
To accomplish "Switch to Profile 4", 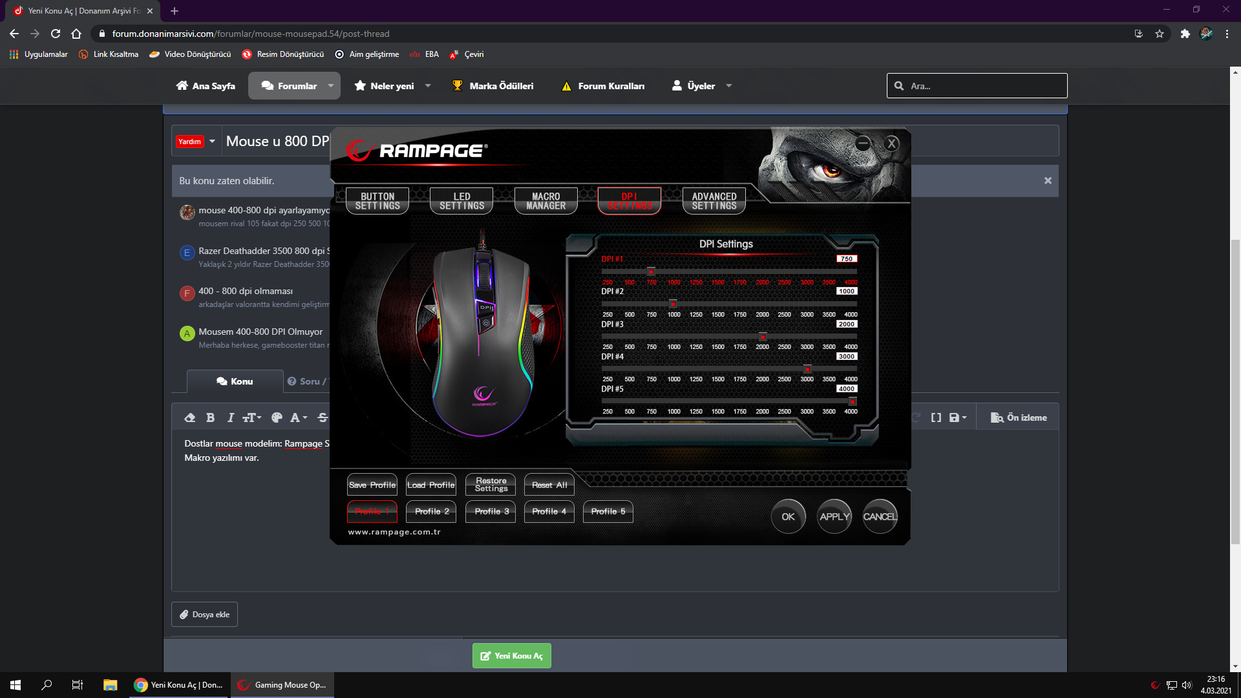I will pyautogui.click(x=549, y=511).
